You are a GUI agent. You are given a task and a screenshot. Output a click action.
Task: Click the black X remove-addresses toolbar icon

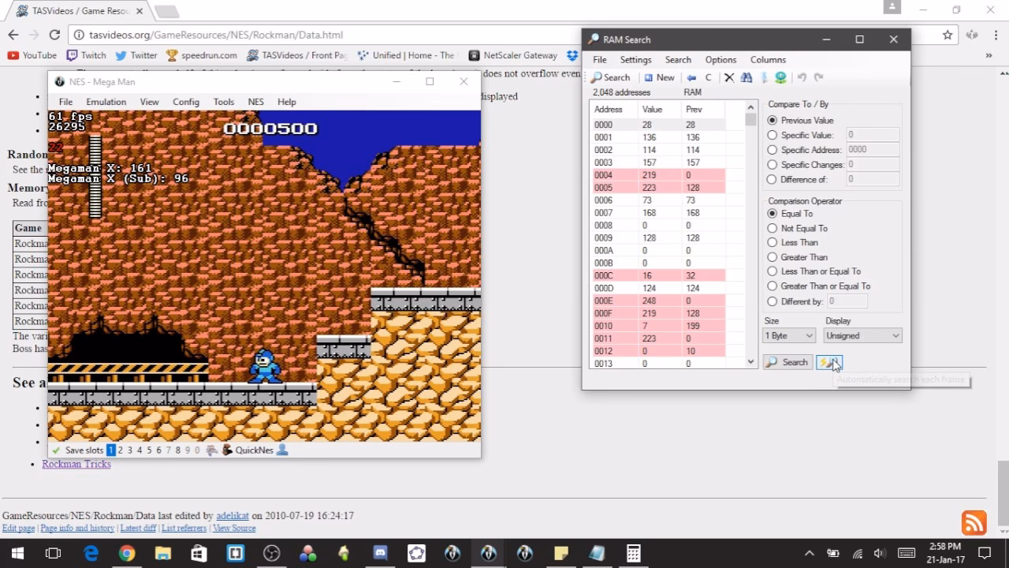[729, 77]
